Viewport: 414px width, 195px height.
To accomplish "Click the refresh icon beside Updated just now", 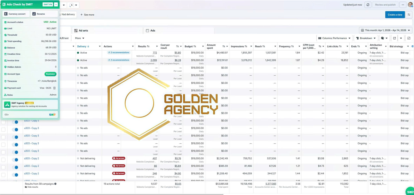I will click(x=368, y=5).
